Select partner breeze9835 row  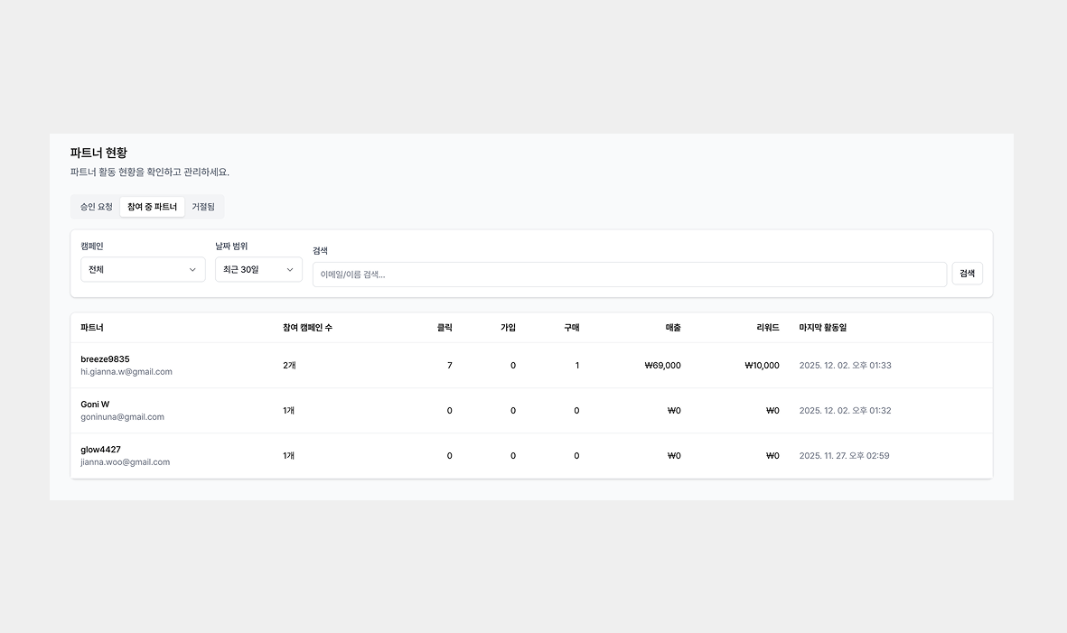(105, 359)
